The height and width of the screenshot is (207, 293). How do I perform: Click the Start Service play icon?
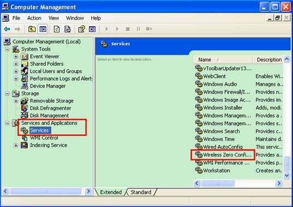pos(107,29)
